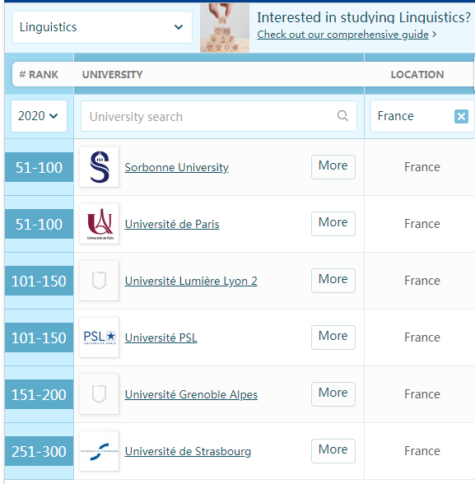Click the Sorbonne University logo
Viewport: 475px width, 484px height.
pyautogui.click(x=99, y=167)
